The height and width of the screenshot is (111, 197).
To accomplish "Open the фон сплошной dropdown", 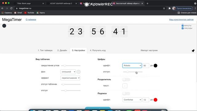I will coord(68,72).
